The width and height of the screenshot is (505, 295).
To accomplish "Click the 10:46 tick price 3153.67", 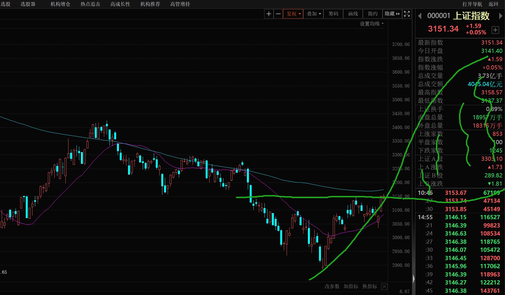I will [456, 193].
